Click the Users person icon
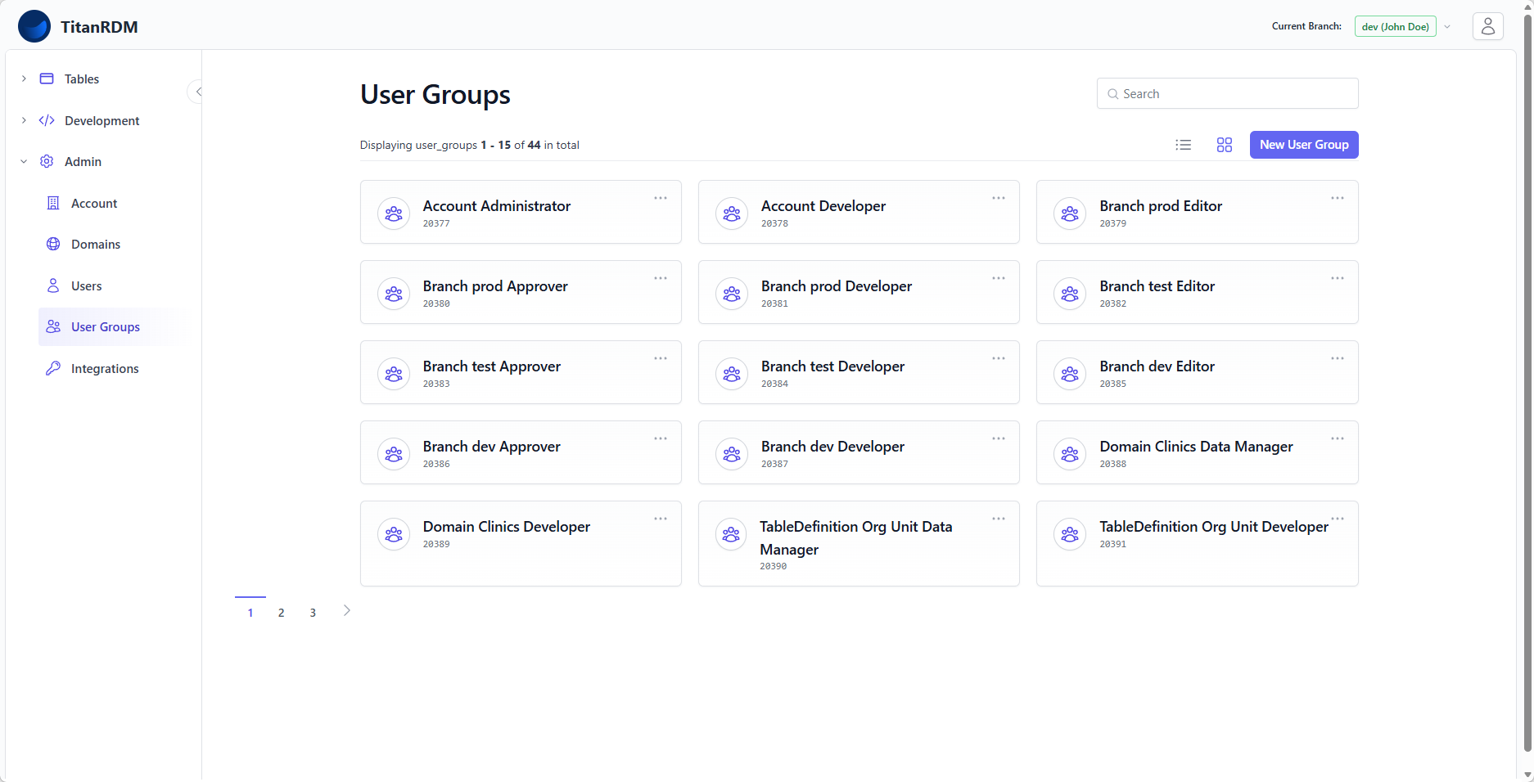The height and width of the screenshot is (782, 1534). tap(53, 285)
